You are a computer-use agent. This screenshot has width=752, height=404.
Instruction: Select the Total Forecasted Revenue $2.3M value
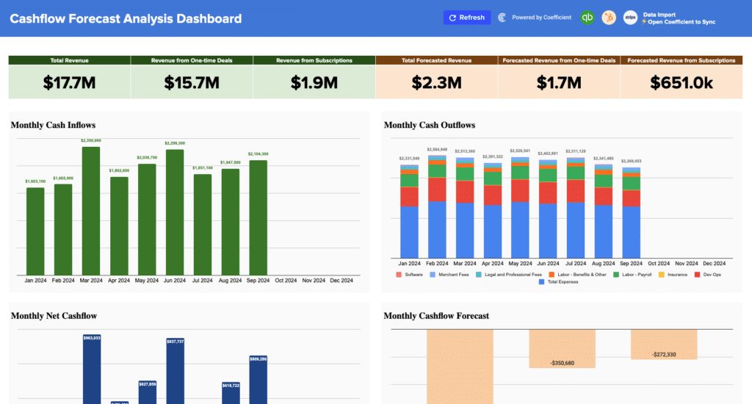coord(436,82)
